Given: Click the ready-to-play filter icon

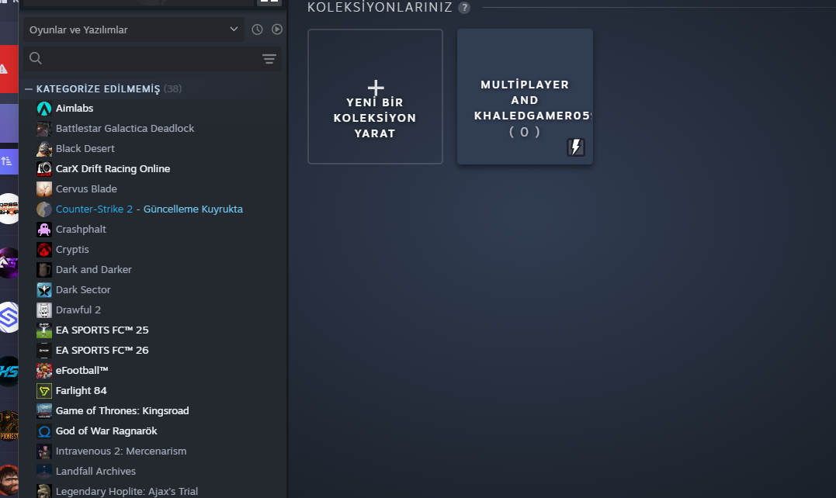Looking at the screenshot, I should 276,29.
